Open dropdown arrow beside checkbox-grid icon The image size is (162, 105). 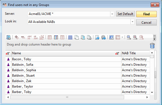point(122,37)
